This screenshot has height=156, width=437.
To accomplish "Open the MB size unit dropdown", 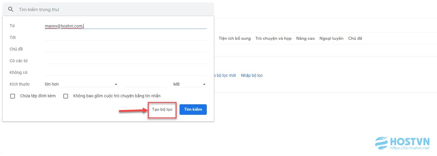I will coord(189,84).
